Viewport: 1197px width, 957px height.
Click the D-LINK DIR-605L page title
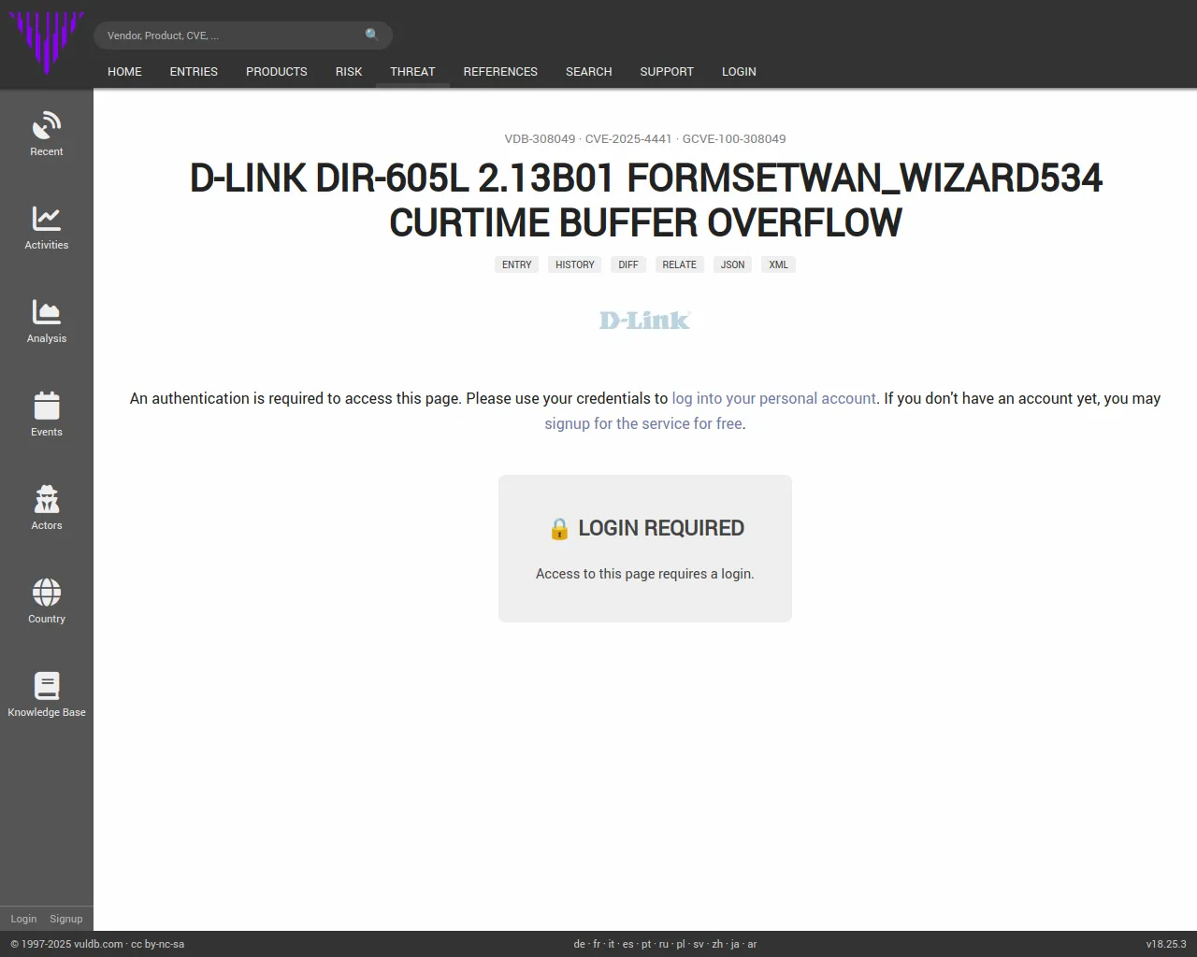[645, 200]
